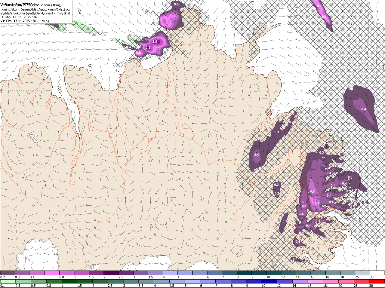The height and width of the screenshot is (288, 385).
Task: Click the 0.5 pink swatch in the upper legend row
Action: tap(52, 273)
